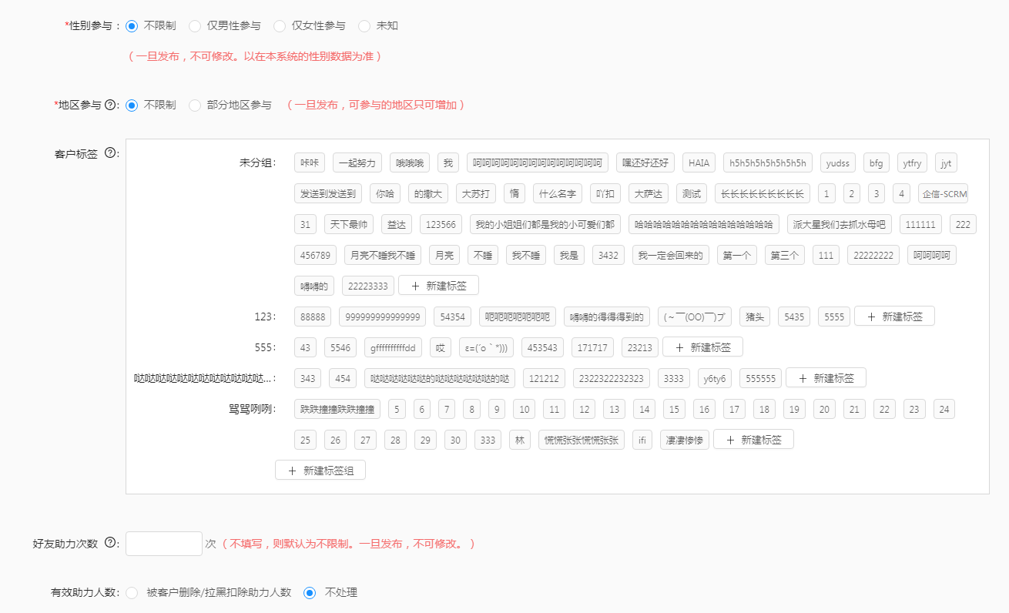This screenshot has width=1009, height=613.
Task: Select the 什么名字 tag
Action: point(558,193)
